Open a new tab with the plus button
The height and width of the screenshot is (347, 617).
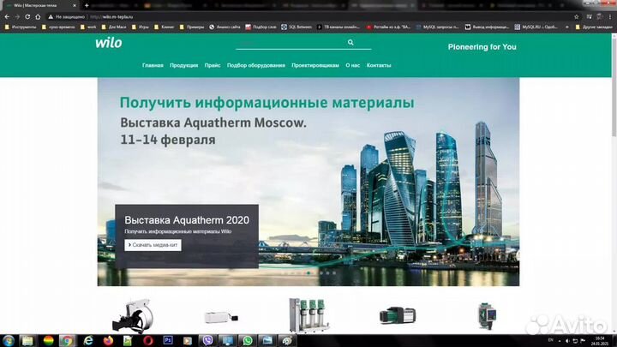87,5
